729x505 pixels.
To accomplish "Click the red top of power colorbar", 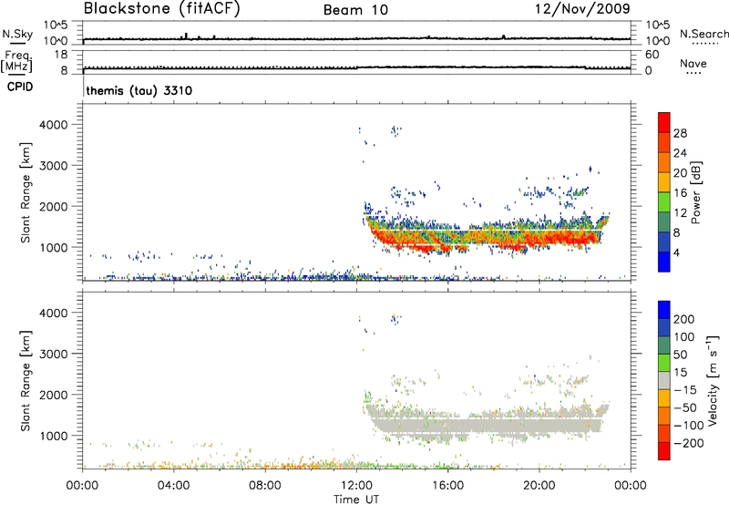I will point(664,121).
